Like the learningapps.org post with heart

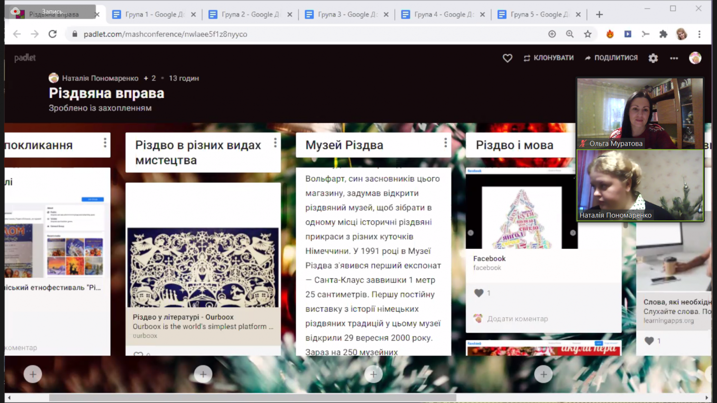coord(649,341)
